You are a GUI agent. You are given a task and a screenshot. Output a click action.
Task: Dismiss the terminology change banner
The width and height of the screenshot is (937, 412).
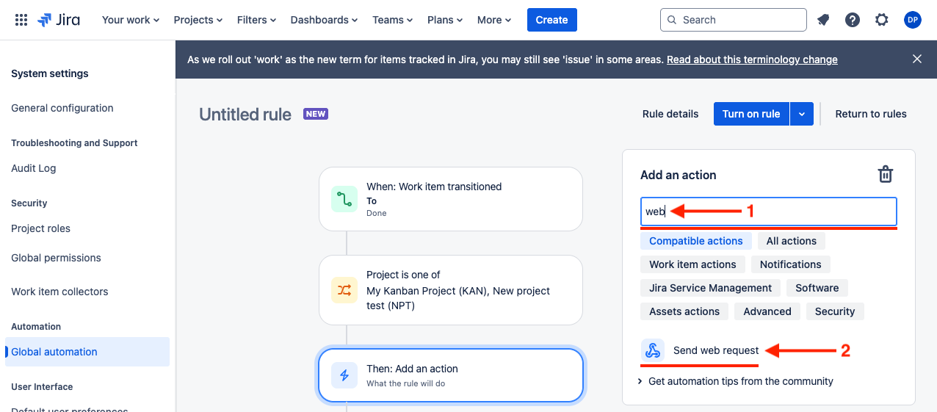916,59
